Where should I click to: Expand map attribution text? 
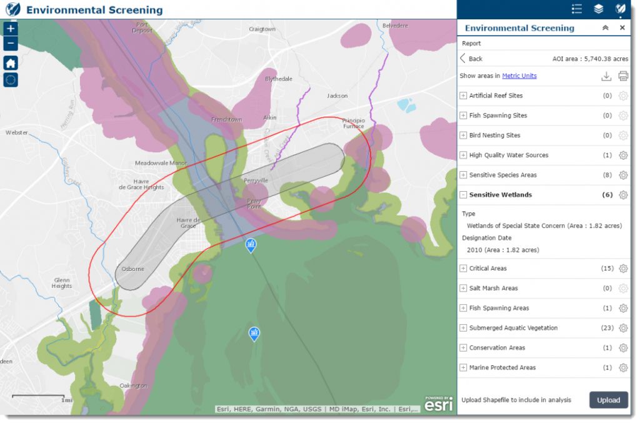coord(317,409)
